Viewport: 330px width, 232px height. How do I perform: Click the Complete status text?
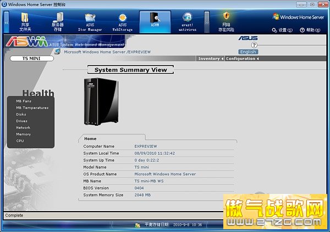[14, 215]
